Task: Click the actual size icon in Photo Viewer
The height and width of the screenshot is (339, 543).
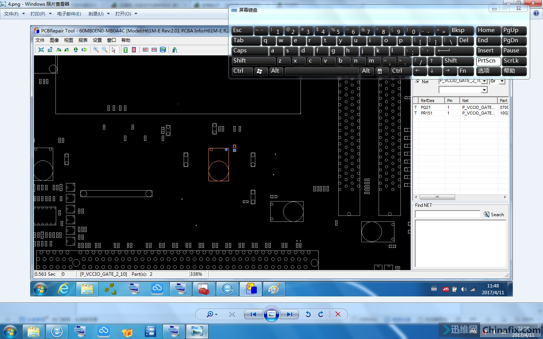Action: click(232, 314)
